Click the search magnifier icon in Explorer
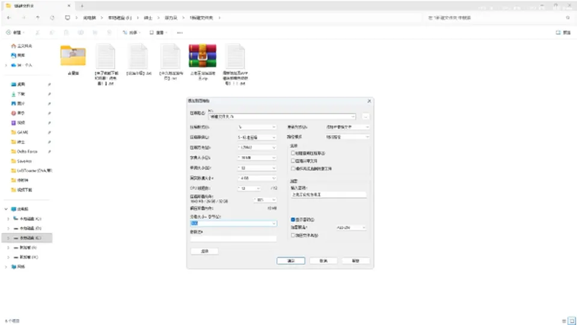This screenshot has height=325, width=577. 568,17
